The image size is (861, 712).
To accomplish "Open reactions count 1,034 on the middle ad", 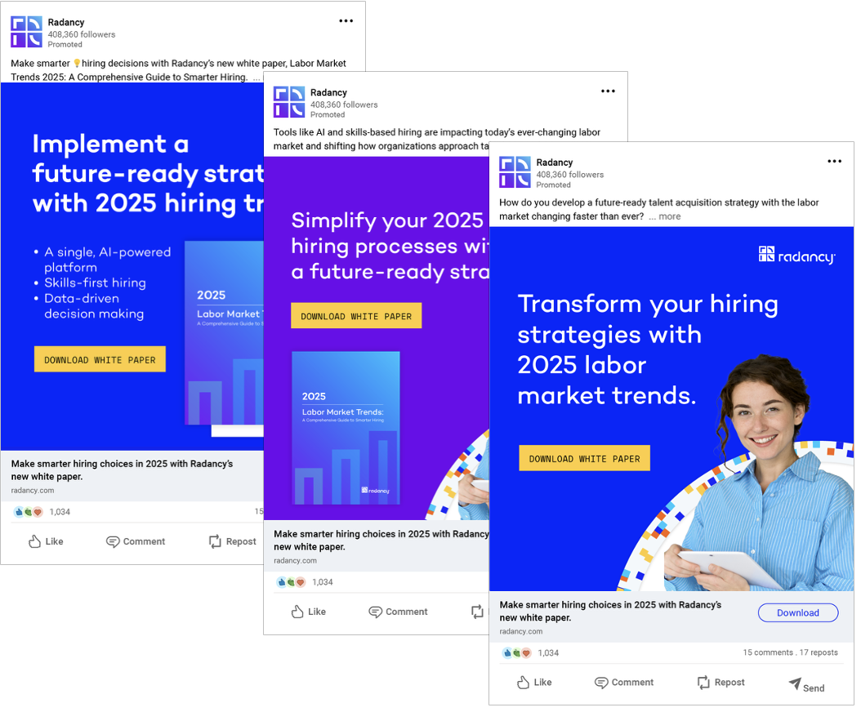I will point(305,582).
